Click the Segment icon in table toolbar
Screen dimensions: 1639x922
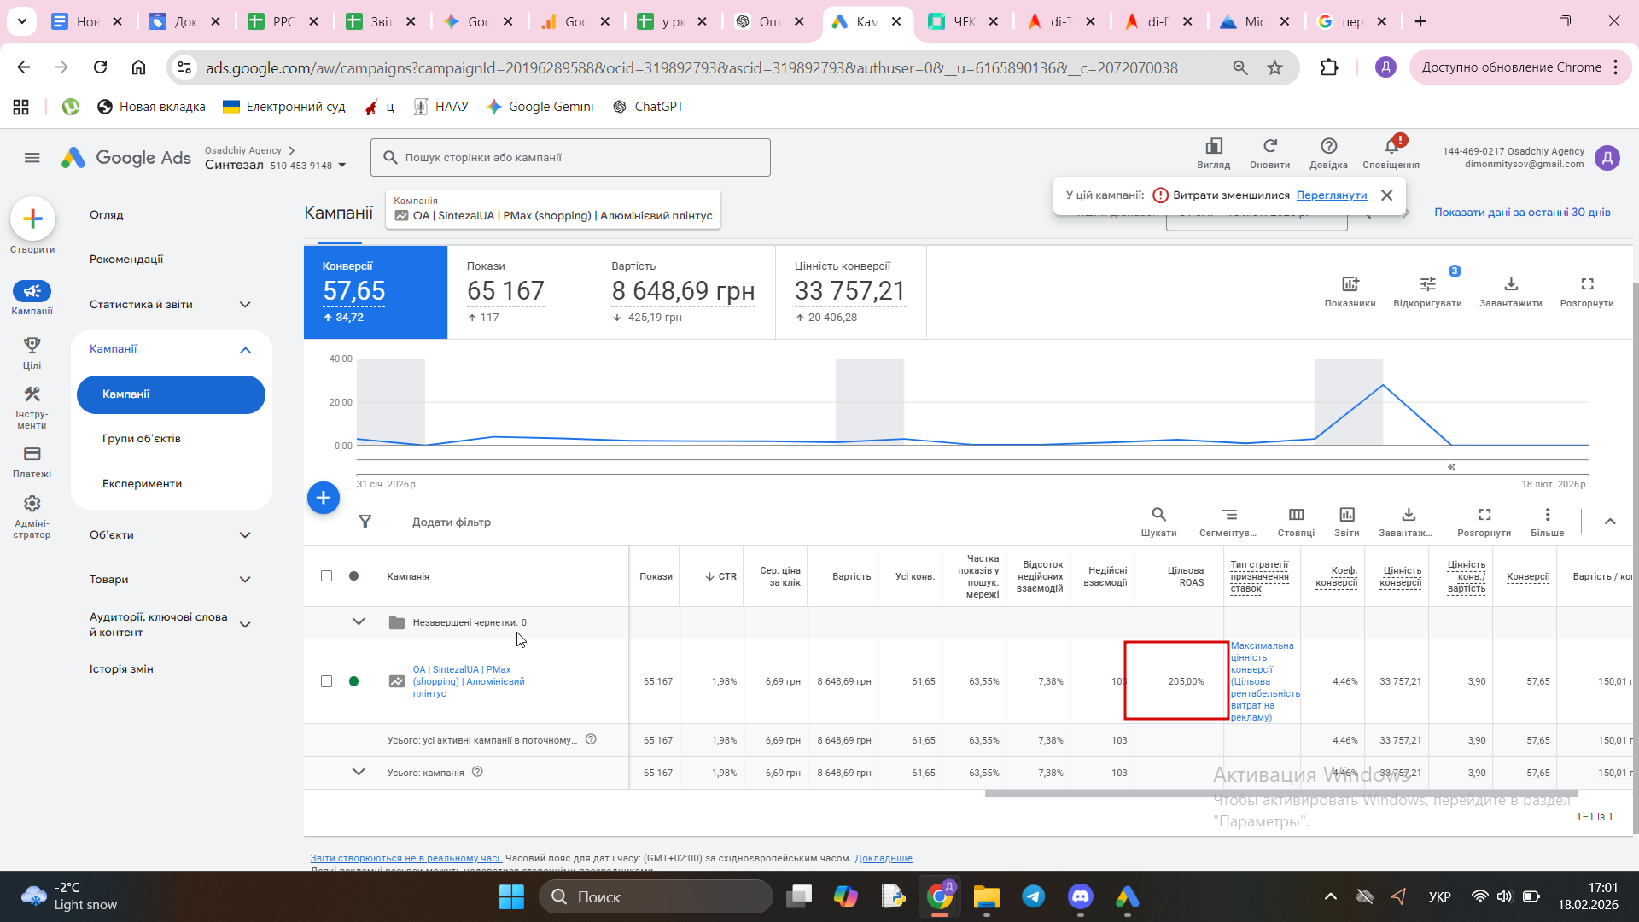(1228, 515)
